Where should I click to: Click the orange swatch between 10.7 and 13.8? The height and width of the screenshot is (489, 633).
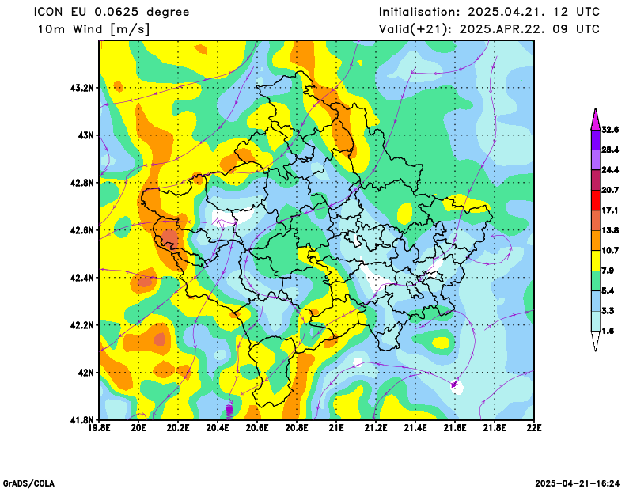coord(596,241)
